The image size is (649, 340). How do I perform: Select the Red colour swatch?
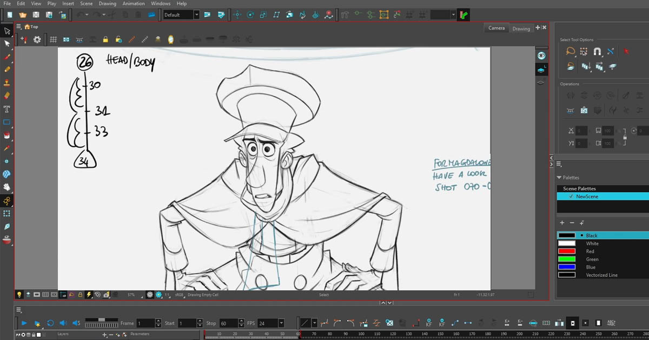pos(567,251)
